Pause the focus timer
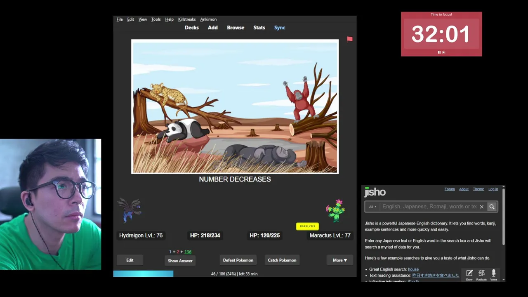 tap(439, 52)
